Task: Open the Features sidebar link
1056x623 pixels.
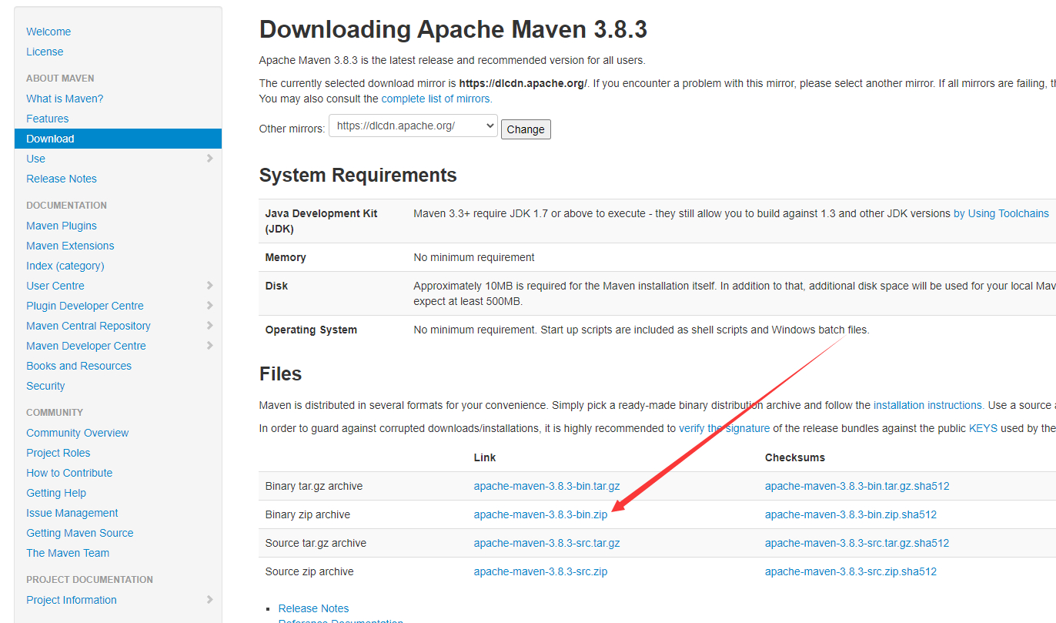Action: pos(48,119)
